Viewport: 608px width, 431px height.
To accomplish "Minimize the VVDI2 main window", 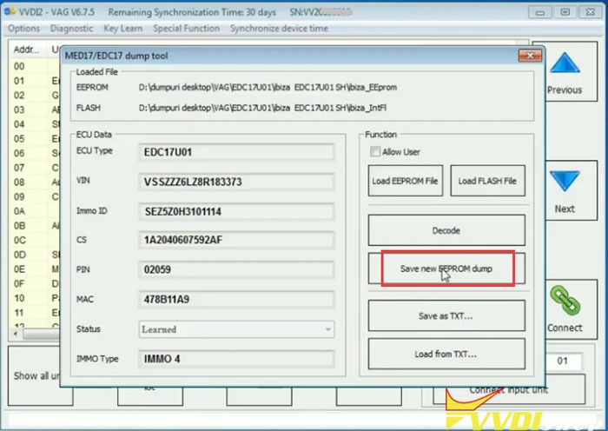I will tap(540, 12).
